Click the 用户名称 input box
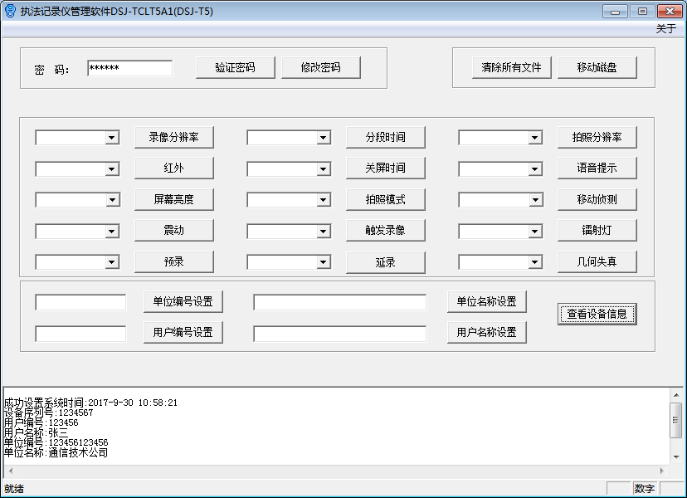Viewport: 687px width, 498px height. [x=339, y=333]
